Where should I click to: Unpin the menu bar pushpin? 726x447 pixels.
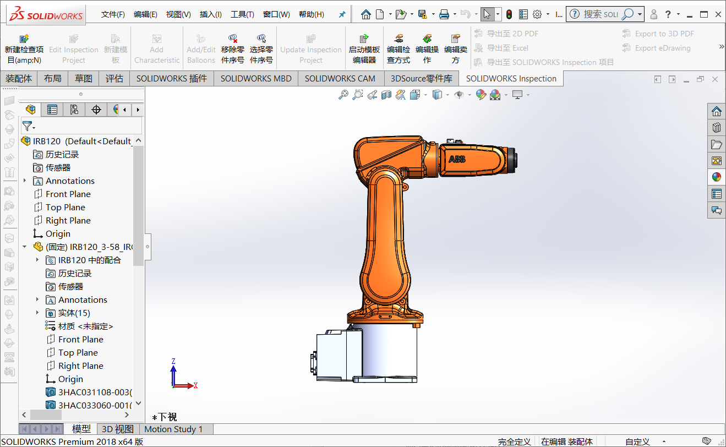point(341,14)
